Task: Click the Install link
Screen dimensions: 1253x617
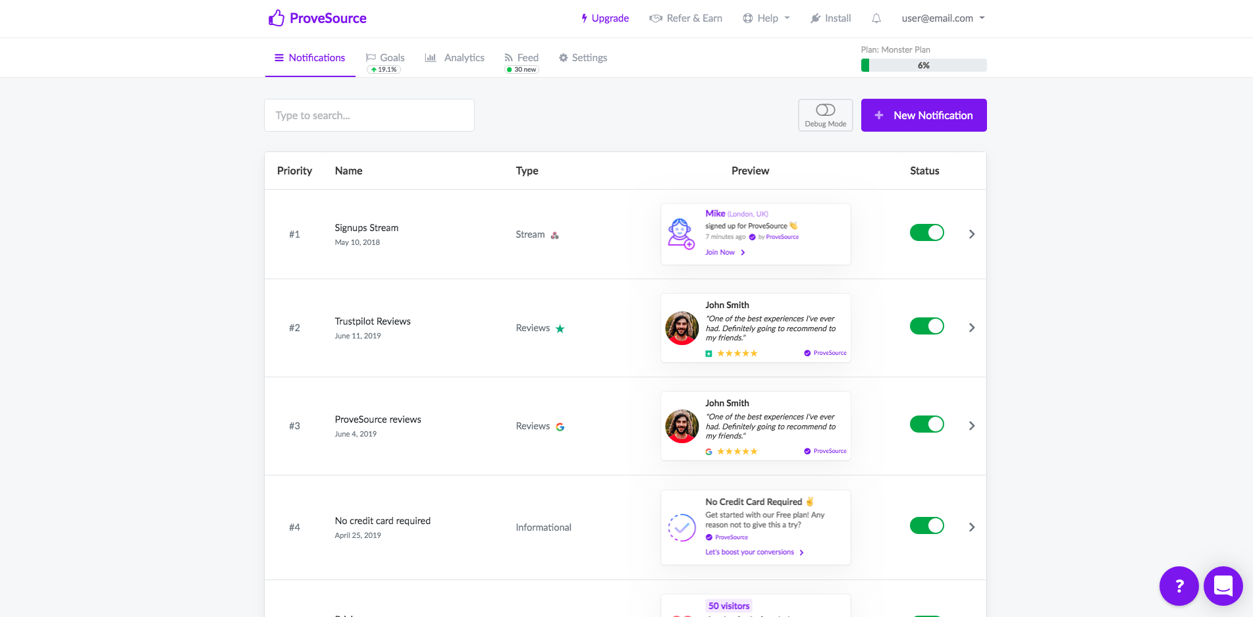Action: (x=830, y=18)
